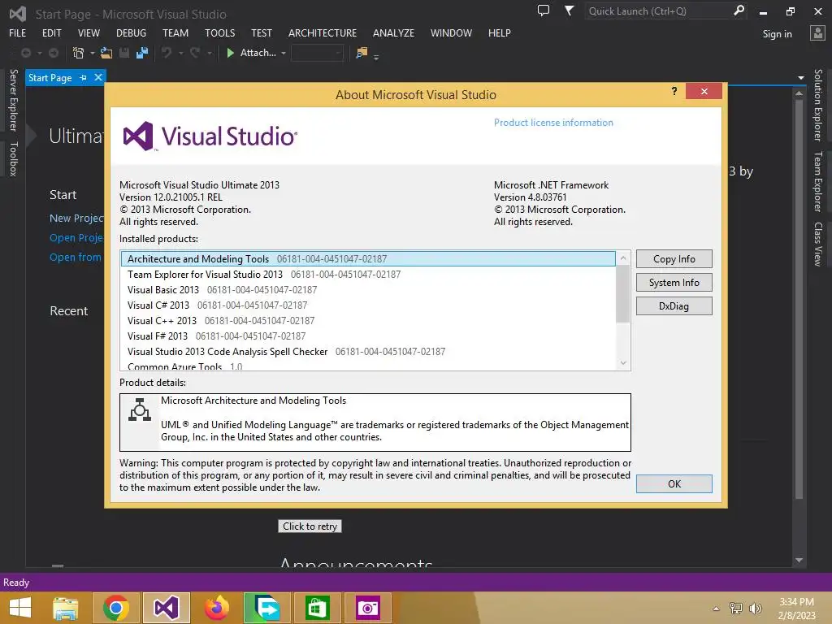
Task: Open the Attach button dropdown arrow
Action: pyautogui.click(x=284, y=53)
